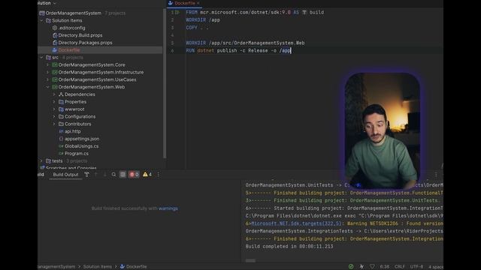Expand the tests solution folder
The image size is (481, 270).
pos(42,160)
